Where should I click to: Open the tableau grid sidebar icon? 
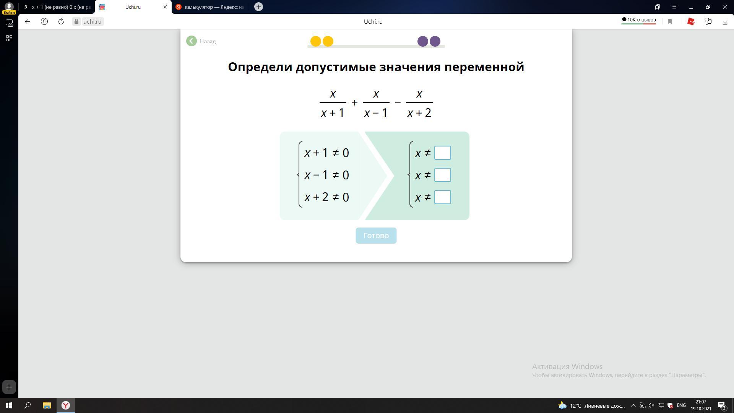tap(9, 38)
